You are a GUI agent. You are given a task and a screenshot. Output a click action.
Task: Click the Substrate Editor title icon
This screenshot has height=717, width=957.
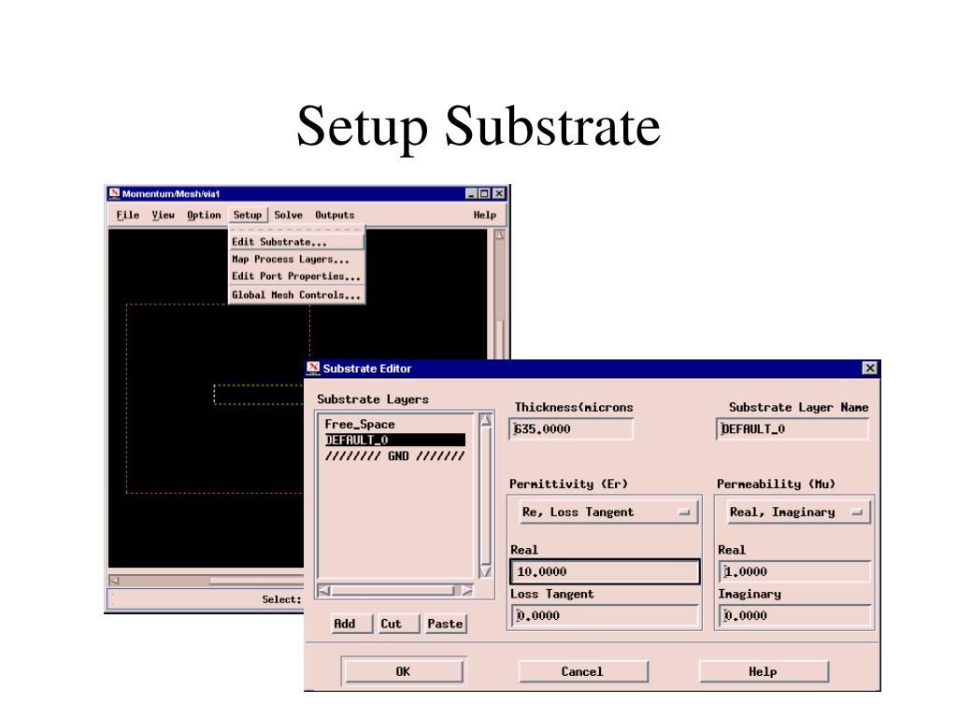click(x=313, y=368)
